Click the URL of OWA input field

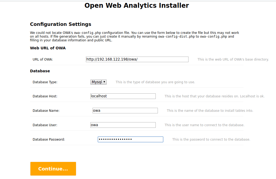(x=137, y=59)
